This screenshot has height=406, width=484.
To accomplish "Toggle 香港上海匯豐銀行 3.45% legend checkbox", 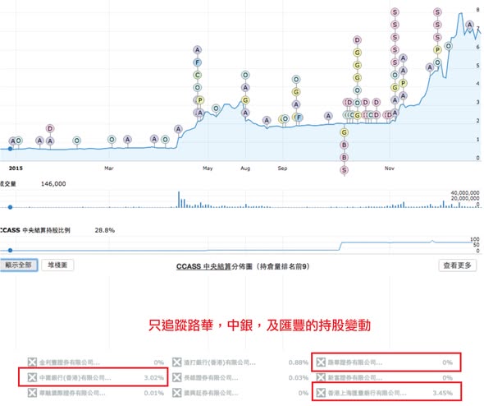I will pos(321,393).
